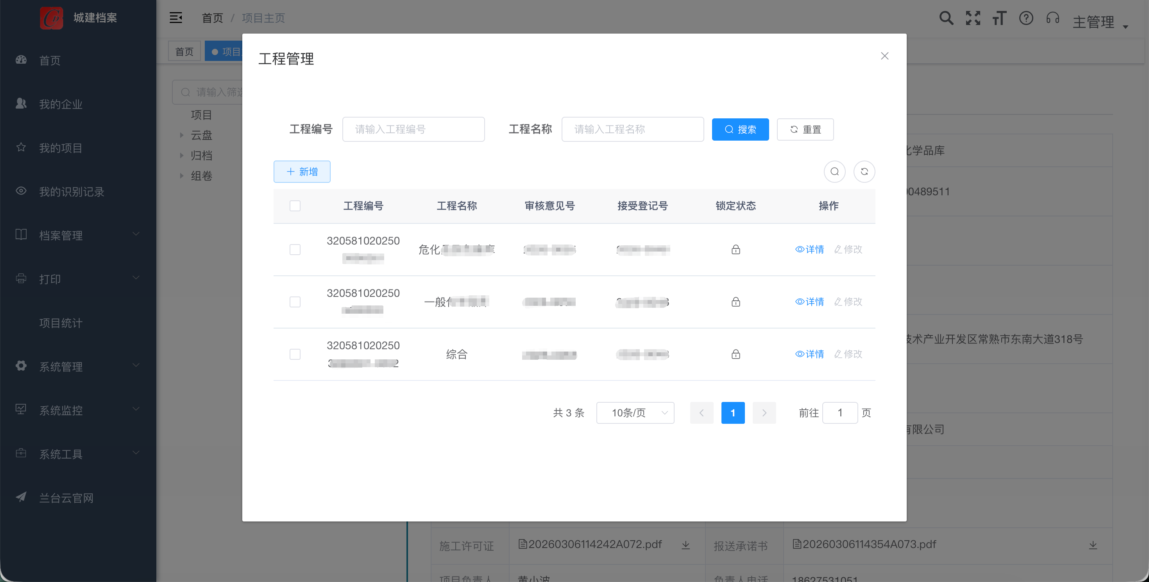The image size is (1149, 582).
Task: Open 兰台云官网 in the sidebar
Action: point(78,497)
